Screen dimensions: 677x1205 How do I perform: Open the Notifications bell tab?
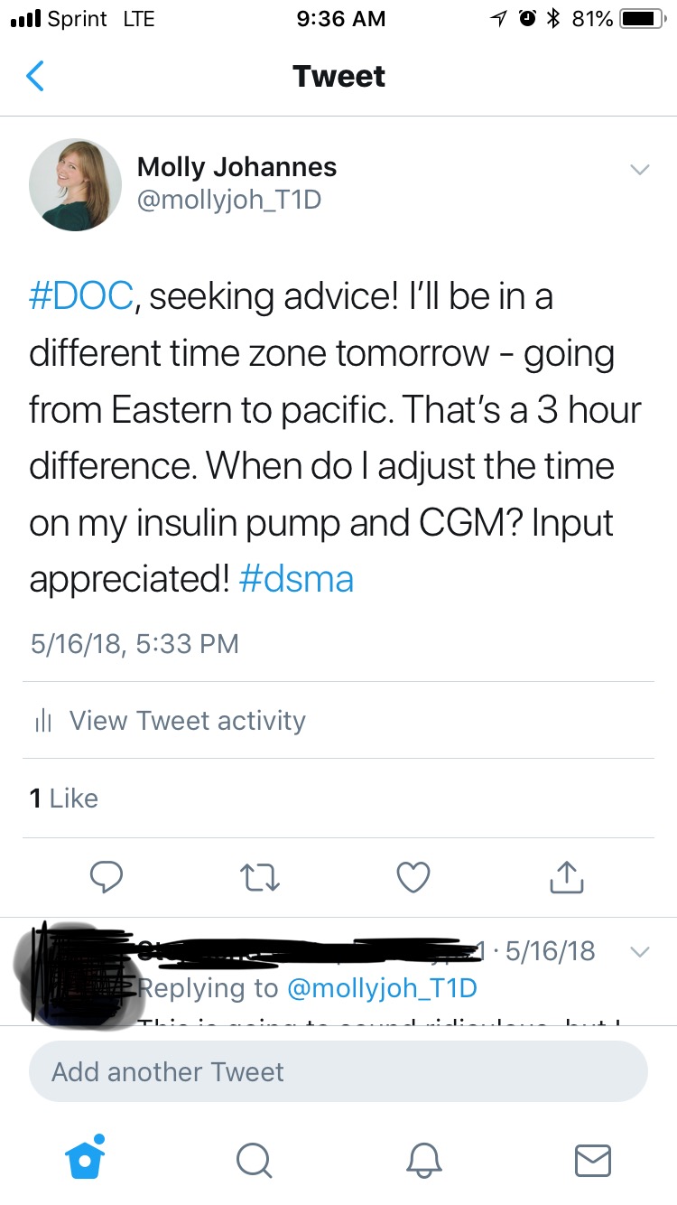click(x=424, y=1160)
